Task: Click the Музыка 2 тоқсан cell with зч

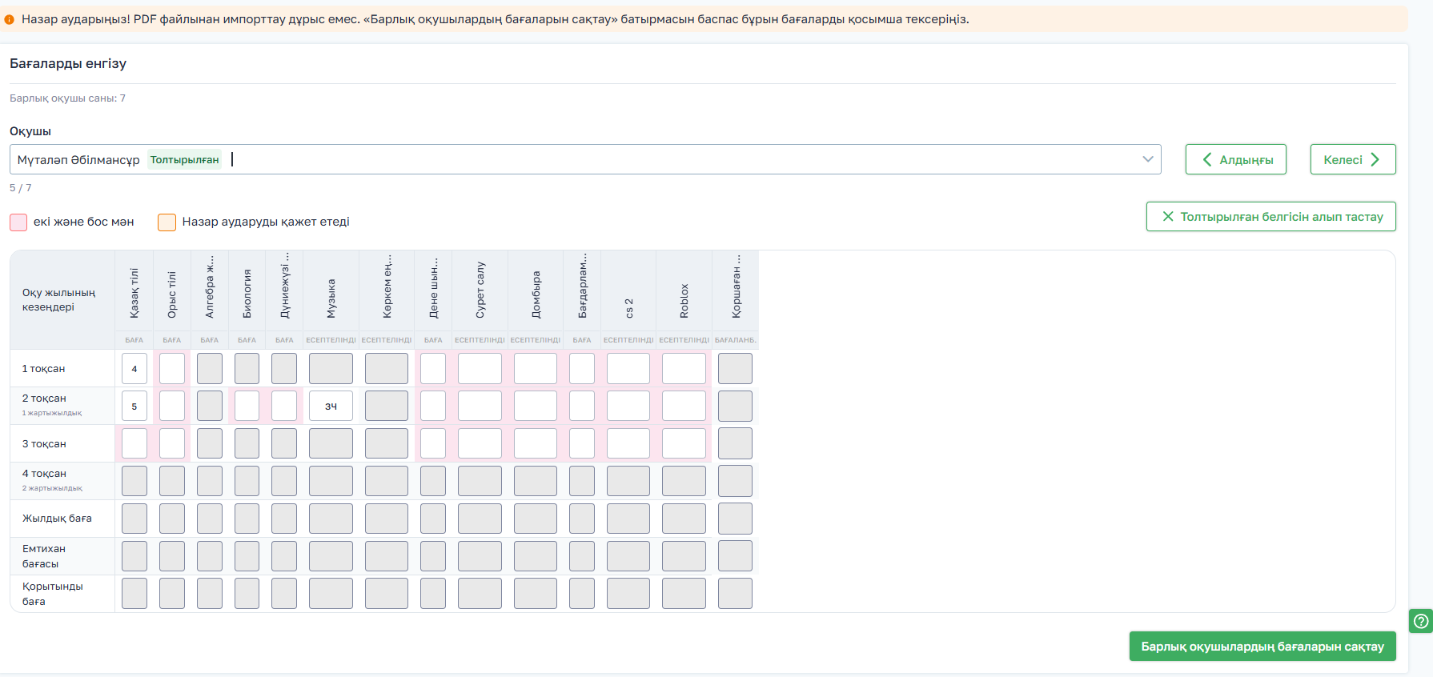Action: pos(331,407)
